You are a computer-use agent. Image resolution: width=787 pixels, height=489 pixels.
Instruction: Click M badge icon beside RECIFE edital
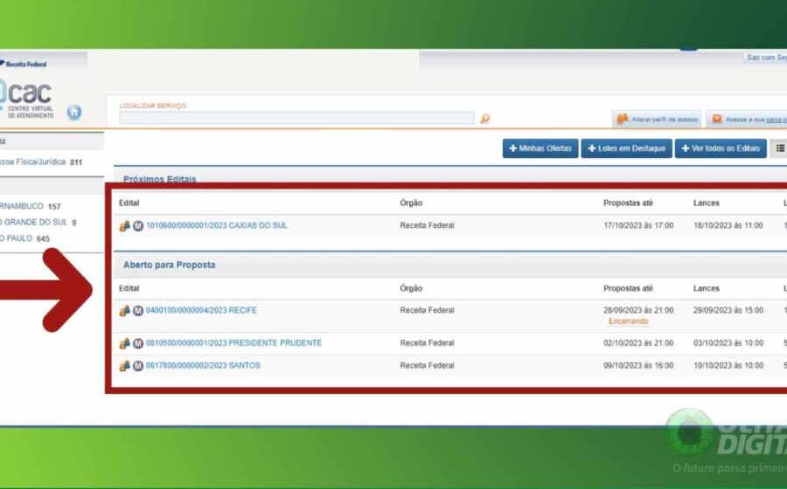138,311
